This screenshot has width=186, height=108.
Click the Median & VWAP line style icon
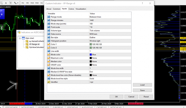click(49, 72)
